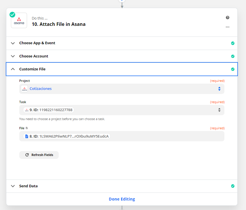Click the File field label

pos(22,128)
